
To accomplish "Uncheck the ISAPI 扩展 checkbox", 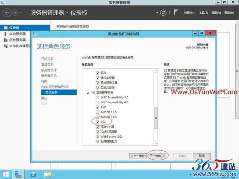I will (97, 127).
